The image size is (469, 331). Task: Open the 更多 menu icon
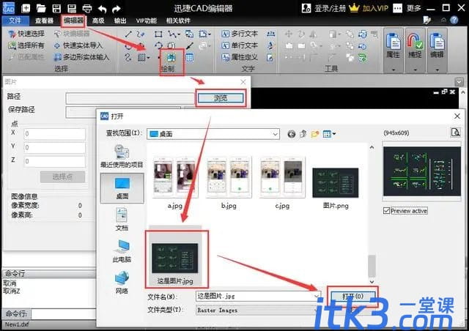point(397,8)
